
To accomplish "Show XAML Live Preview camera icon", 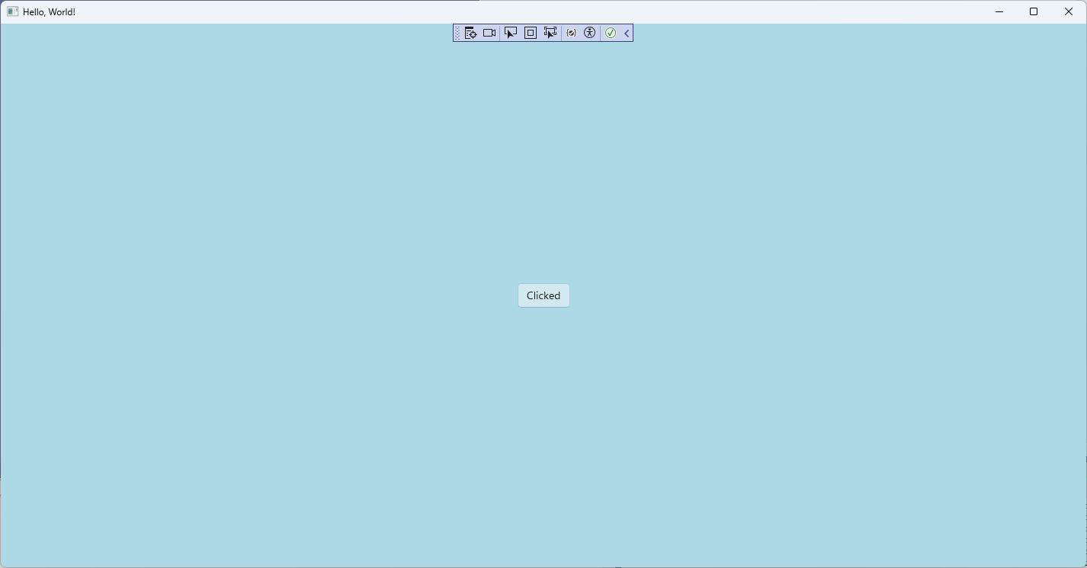I will pyautogui.click(x=489, y=33).
